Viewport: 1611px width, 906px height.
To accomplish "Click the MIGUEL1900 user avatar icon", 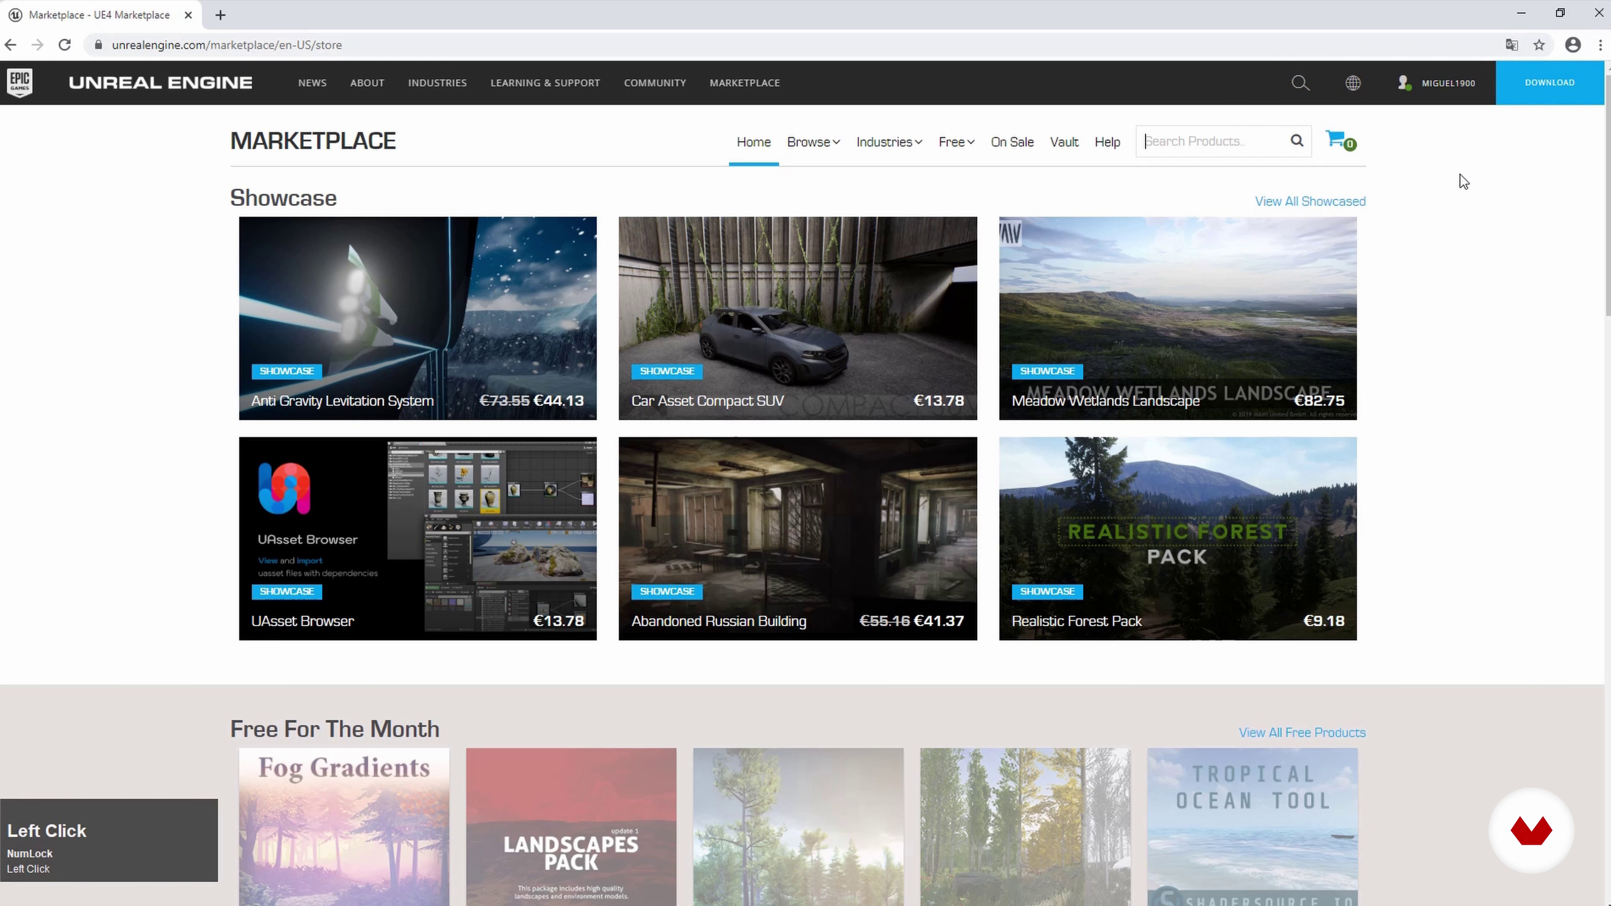I will click(x=1404, y=83).
